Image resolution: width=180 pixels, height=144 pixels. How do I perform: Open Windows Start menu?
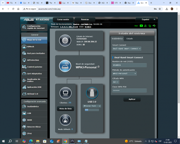(3, 141)
